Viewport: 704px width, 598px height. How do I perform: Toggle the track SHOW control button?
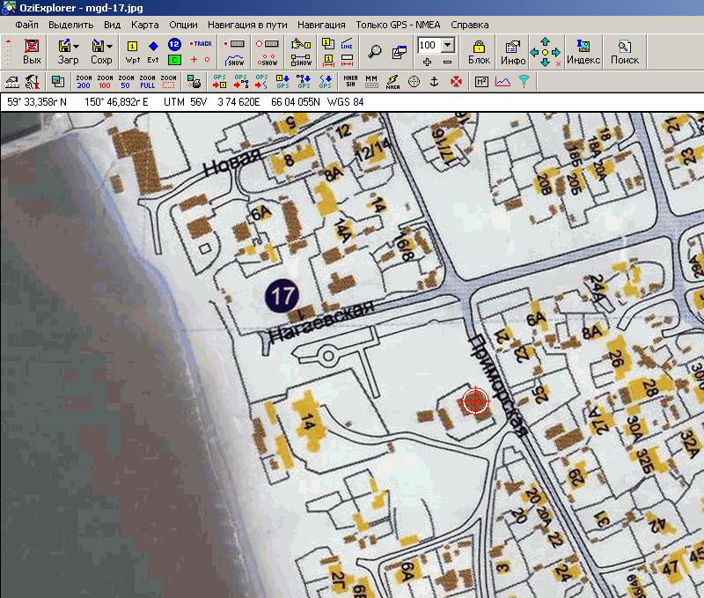point(235,61)
